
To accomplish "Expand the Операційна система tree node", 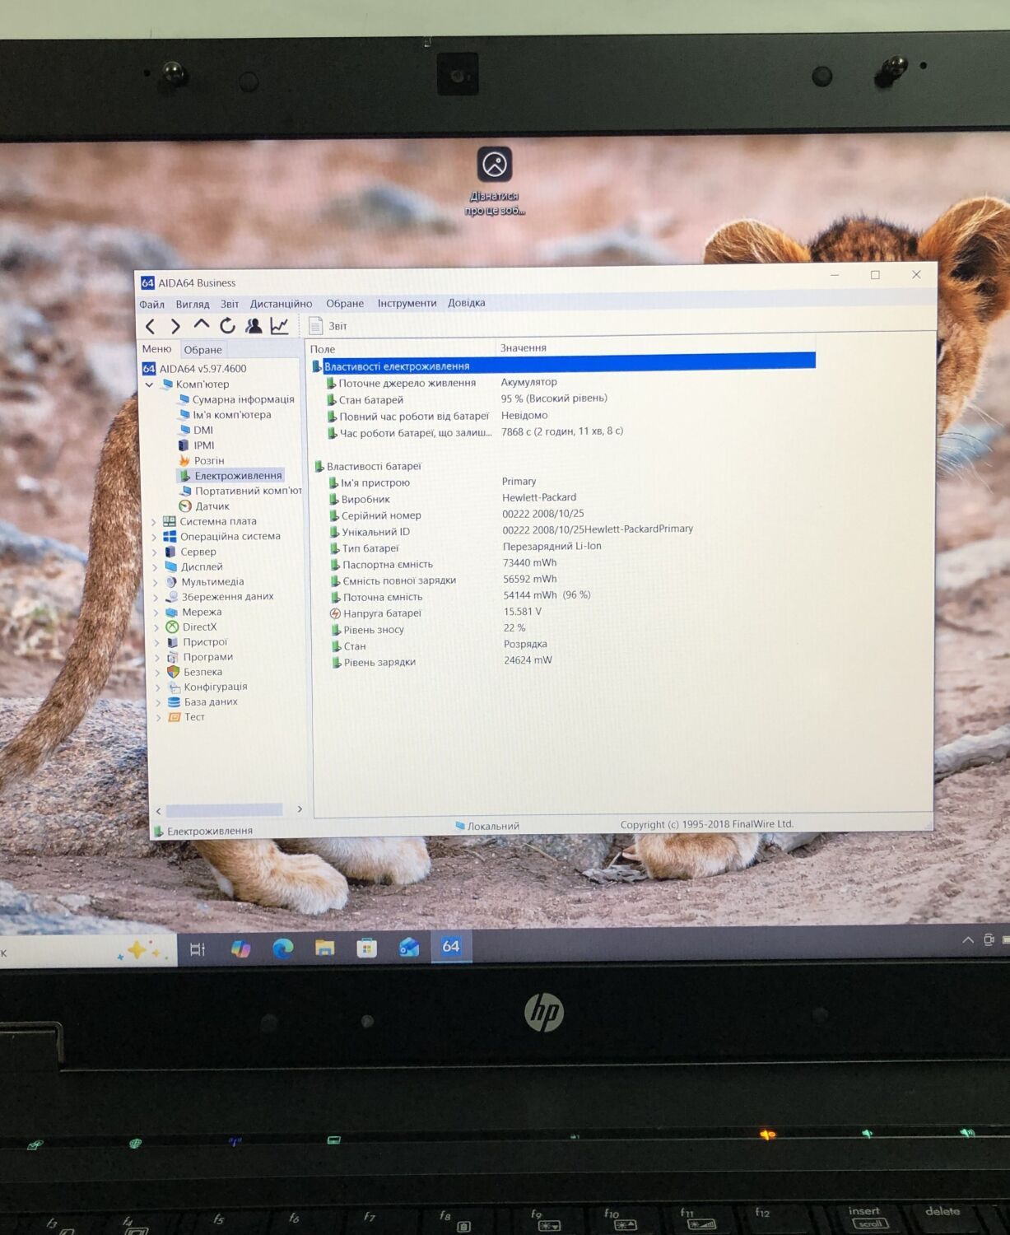I will [154, 537].
